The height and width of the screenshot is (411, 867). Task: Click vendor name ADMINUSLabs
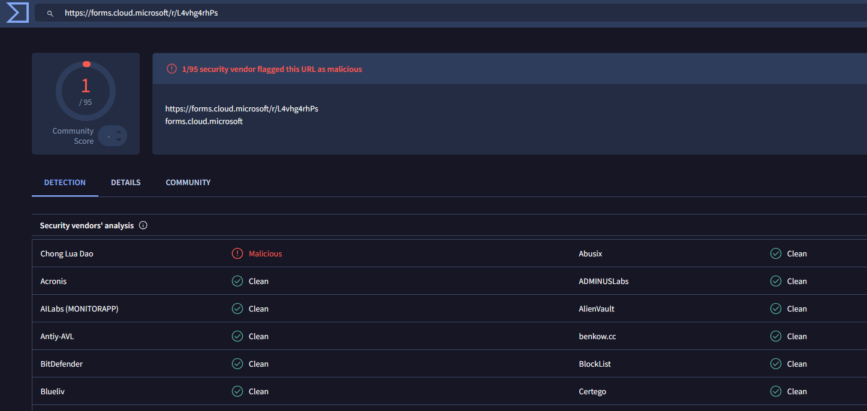click(604, 281)
